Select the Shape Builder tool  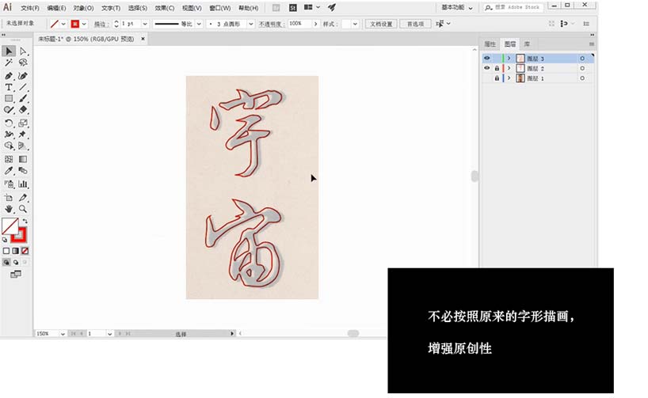point(9,146)
